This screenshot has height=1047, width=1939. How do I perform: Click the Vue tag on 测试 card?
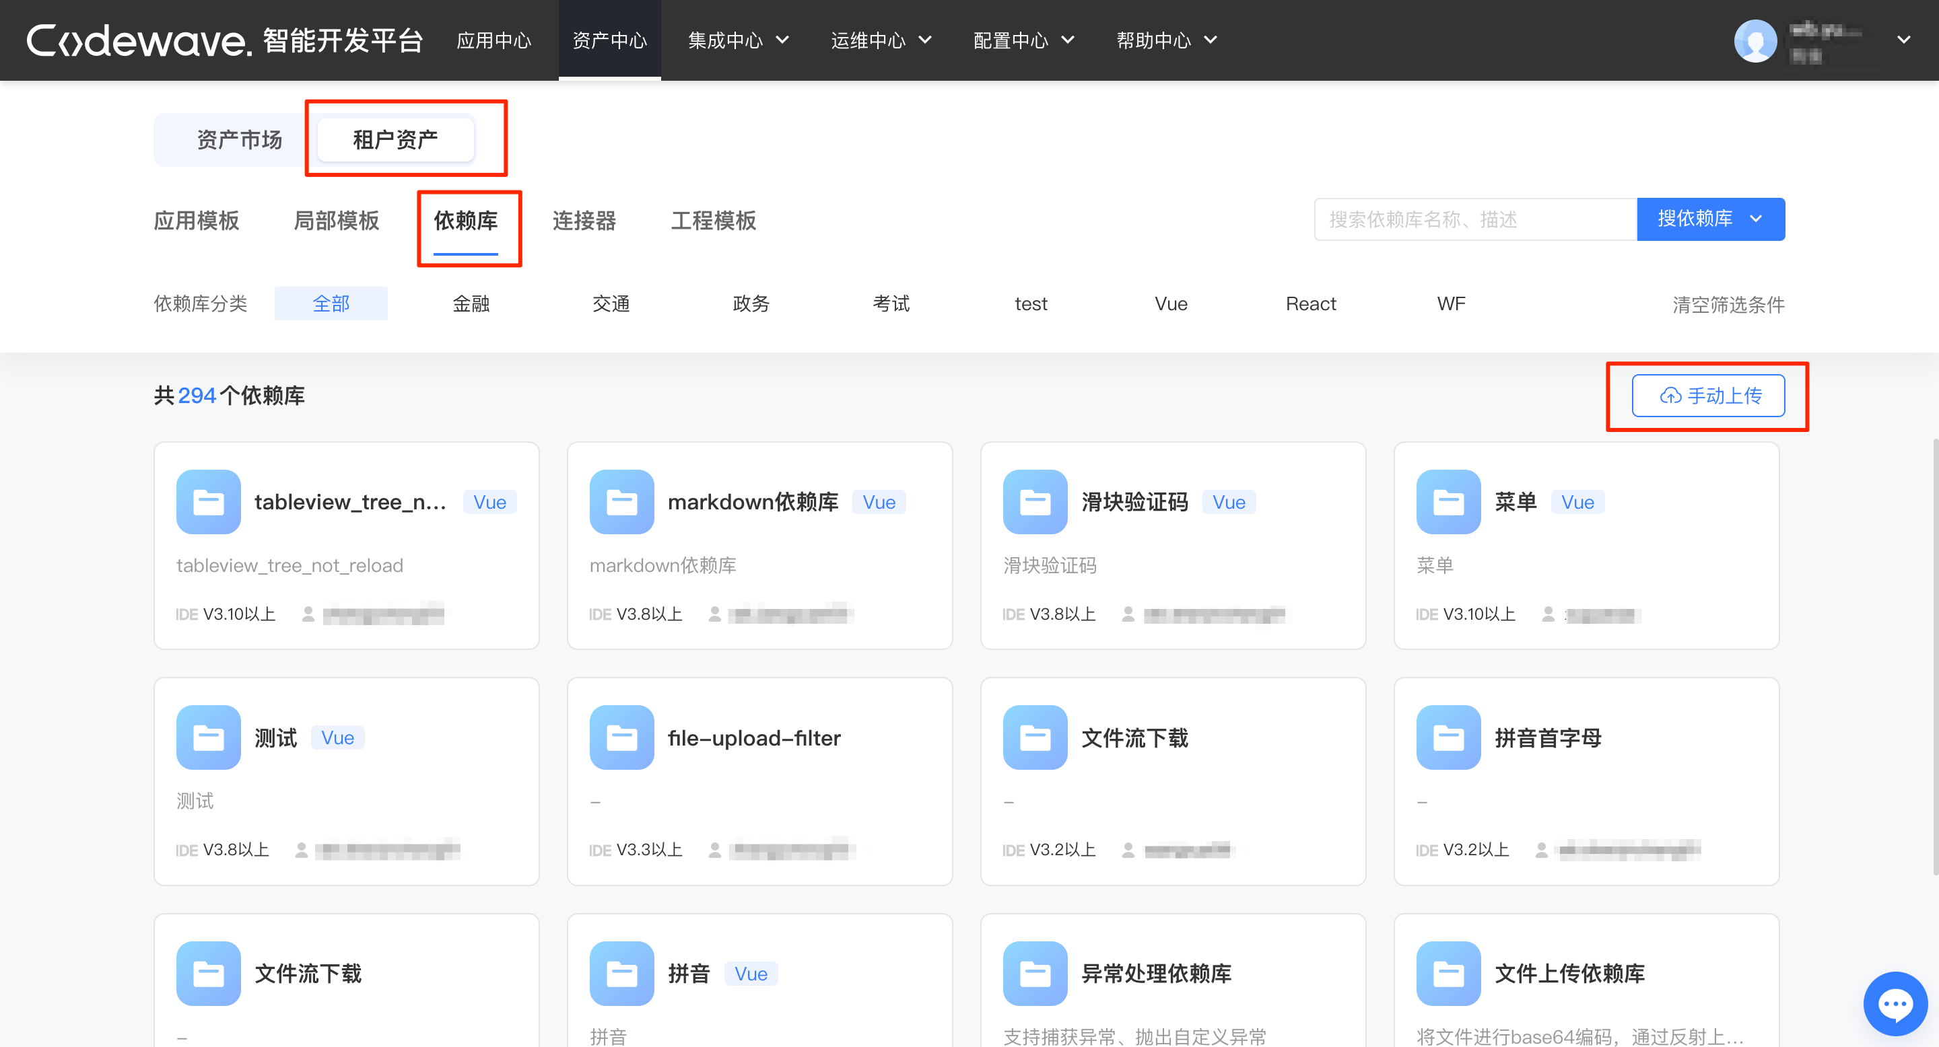(338, 737)
